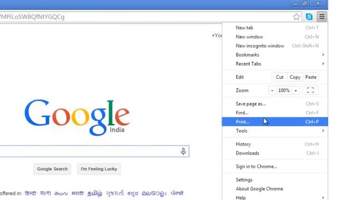This screenshot has width=356, height=200.
Task: Open History from the menu
Action: coord(275,144)
